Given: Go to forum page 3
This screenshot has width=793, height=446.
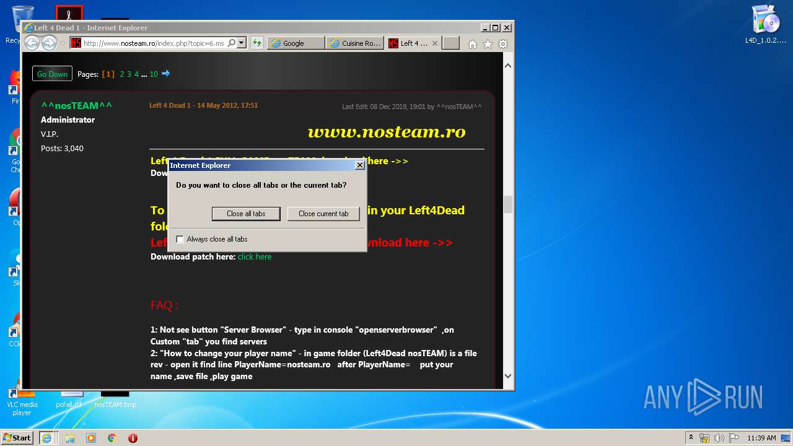Looking at the screenshot, I should point(129,74).
